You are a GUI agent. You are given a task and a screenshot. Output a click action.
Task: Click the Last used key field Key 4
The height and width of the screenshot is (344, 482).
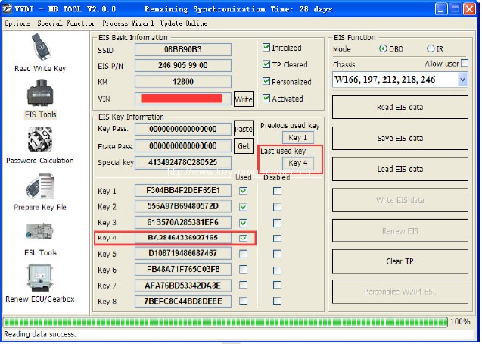298,163
